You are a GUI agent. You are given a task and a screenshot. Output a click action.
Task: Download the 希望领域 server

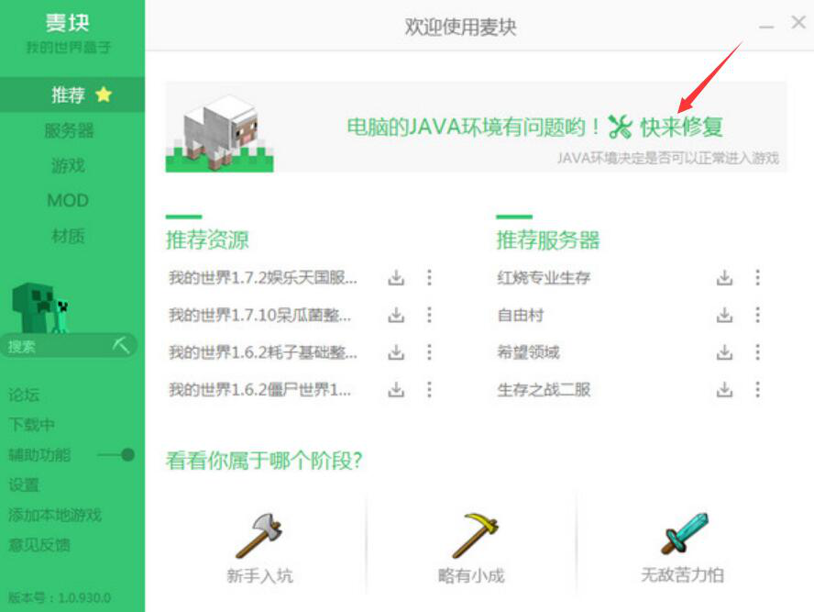[x=725, y=352]
